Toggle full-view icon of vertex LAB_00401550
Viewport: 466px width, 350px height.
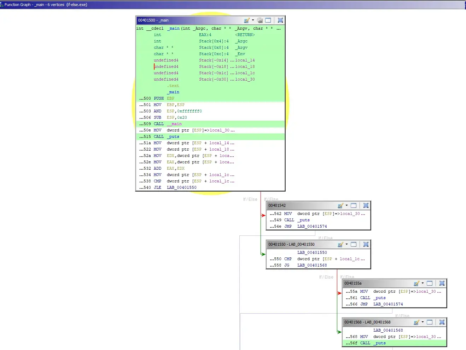coord(354,244)
